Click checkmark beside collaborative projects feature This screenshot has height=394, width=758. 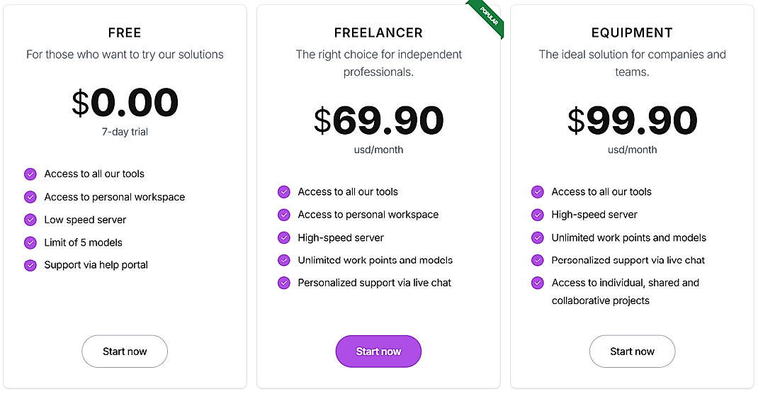(538, 283)
